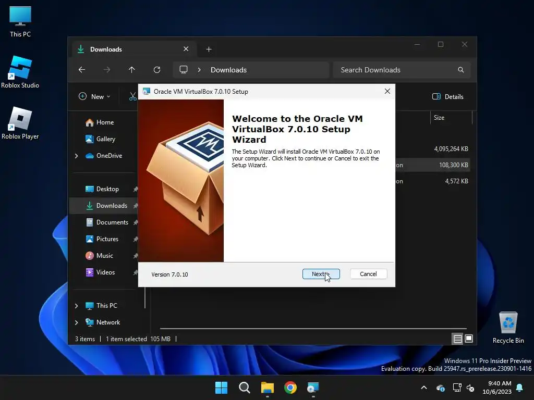Screen dimensions: 534x400
Task: Add a new File Explorer tab
Action: (209, 49)
